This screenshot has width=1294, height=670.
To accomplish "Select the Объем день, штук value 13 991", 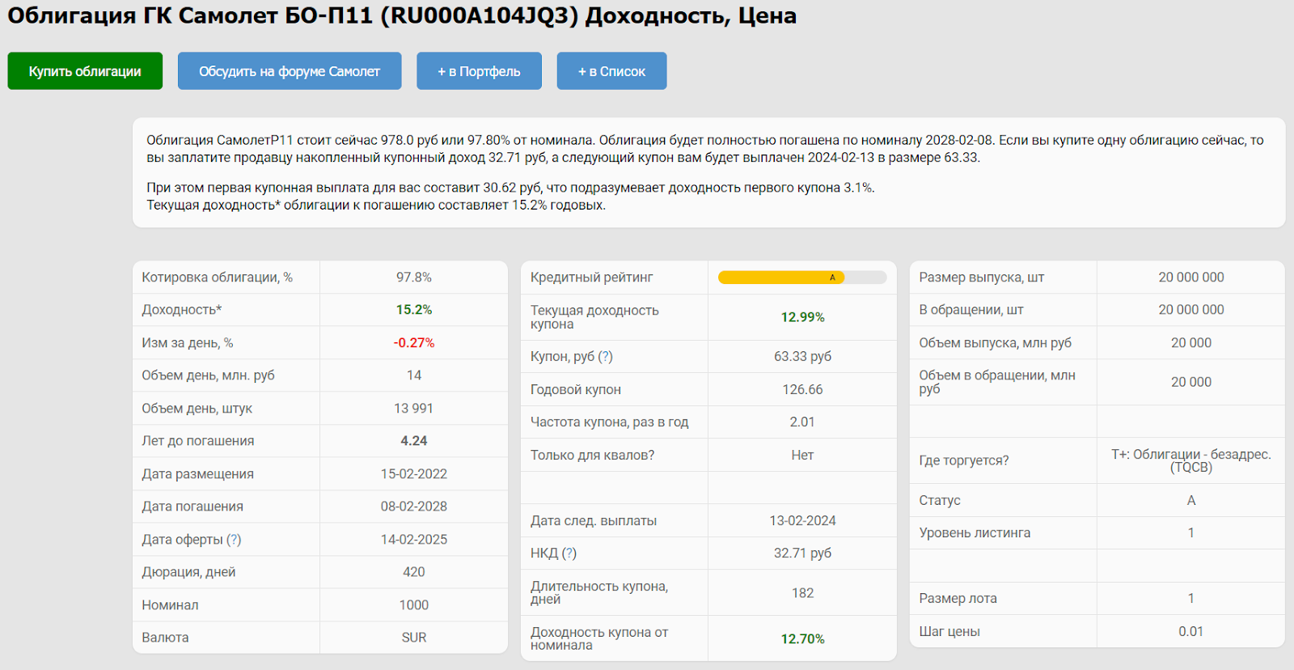I will [x=414, y=409].
